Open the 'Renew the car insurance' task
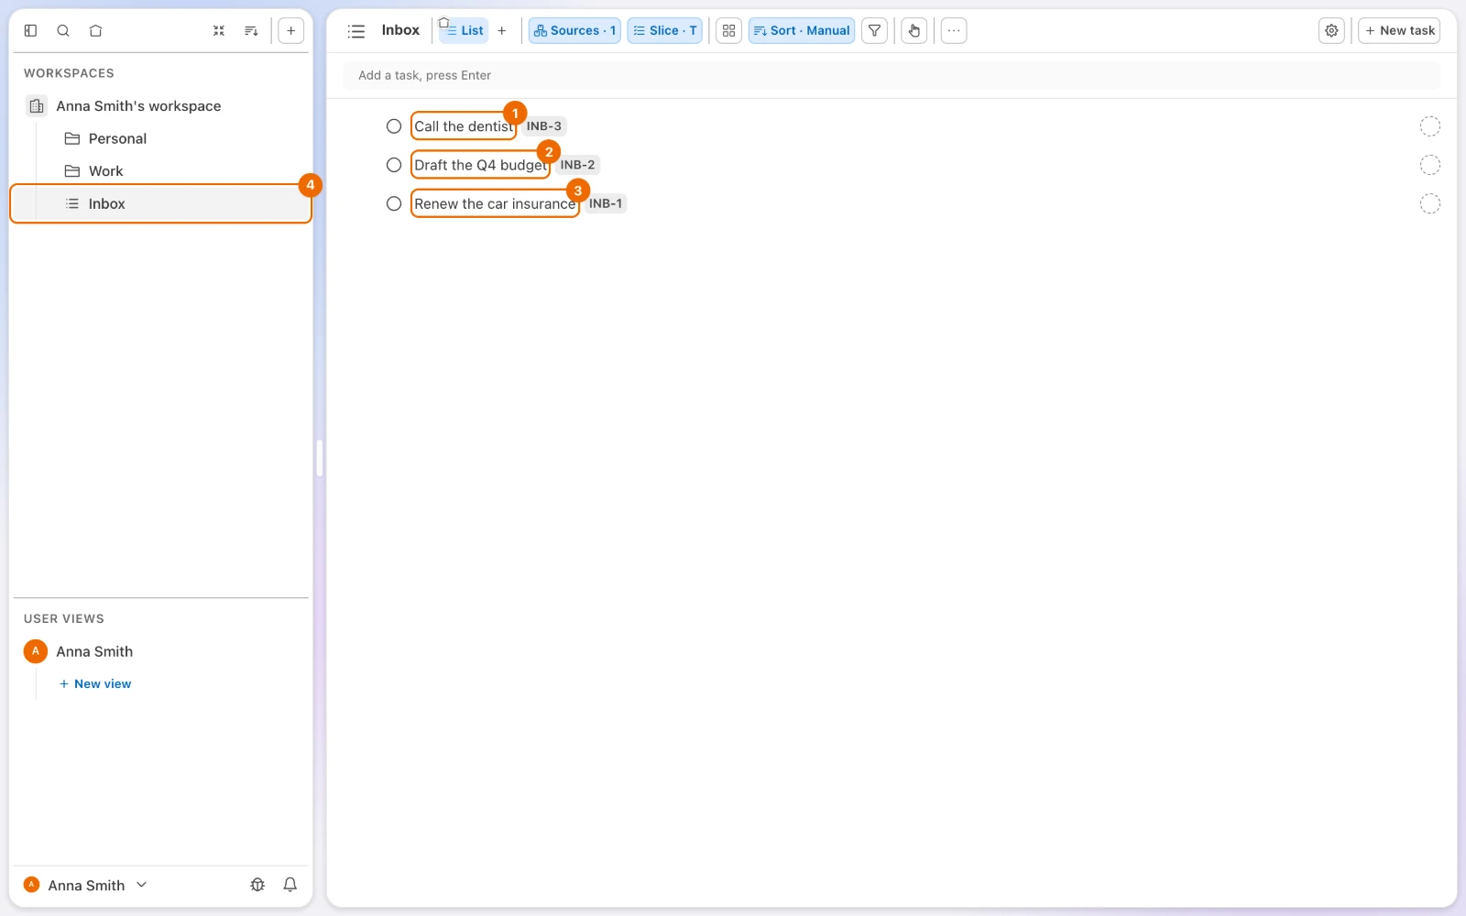This screenshot has height=916, width=1466. 495,203
